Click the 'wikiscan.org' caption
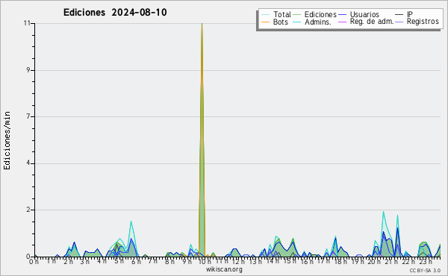 click(x=224, y=269)
